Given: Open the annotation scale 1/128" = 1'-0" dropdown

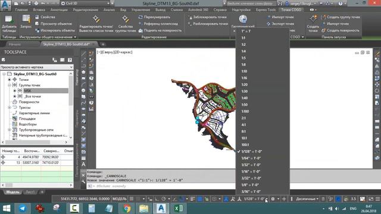Looking at the screenshot, I should (x=255, y=199).
